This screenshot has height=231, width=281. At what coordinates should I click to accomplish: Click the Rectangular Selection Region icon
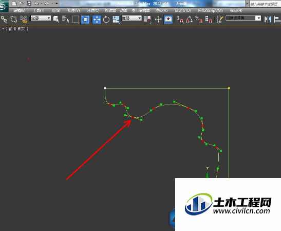tap(76, 20)
